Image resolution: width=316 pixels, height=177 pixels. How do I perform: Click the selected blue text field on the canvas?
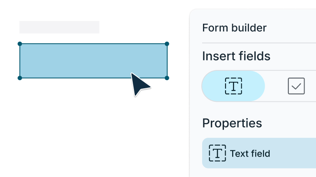[82, 60]
